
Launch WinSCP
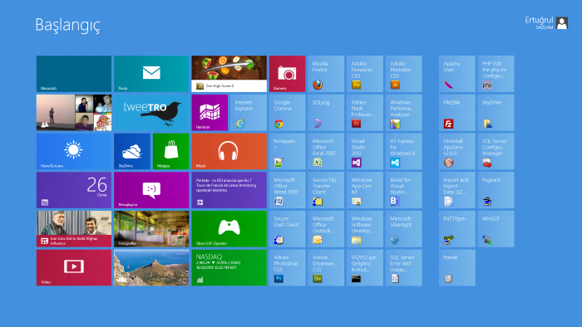496,229
